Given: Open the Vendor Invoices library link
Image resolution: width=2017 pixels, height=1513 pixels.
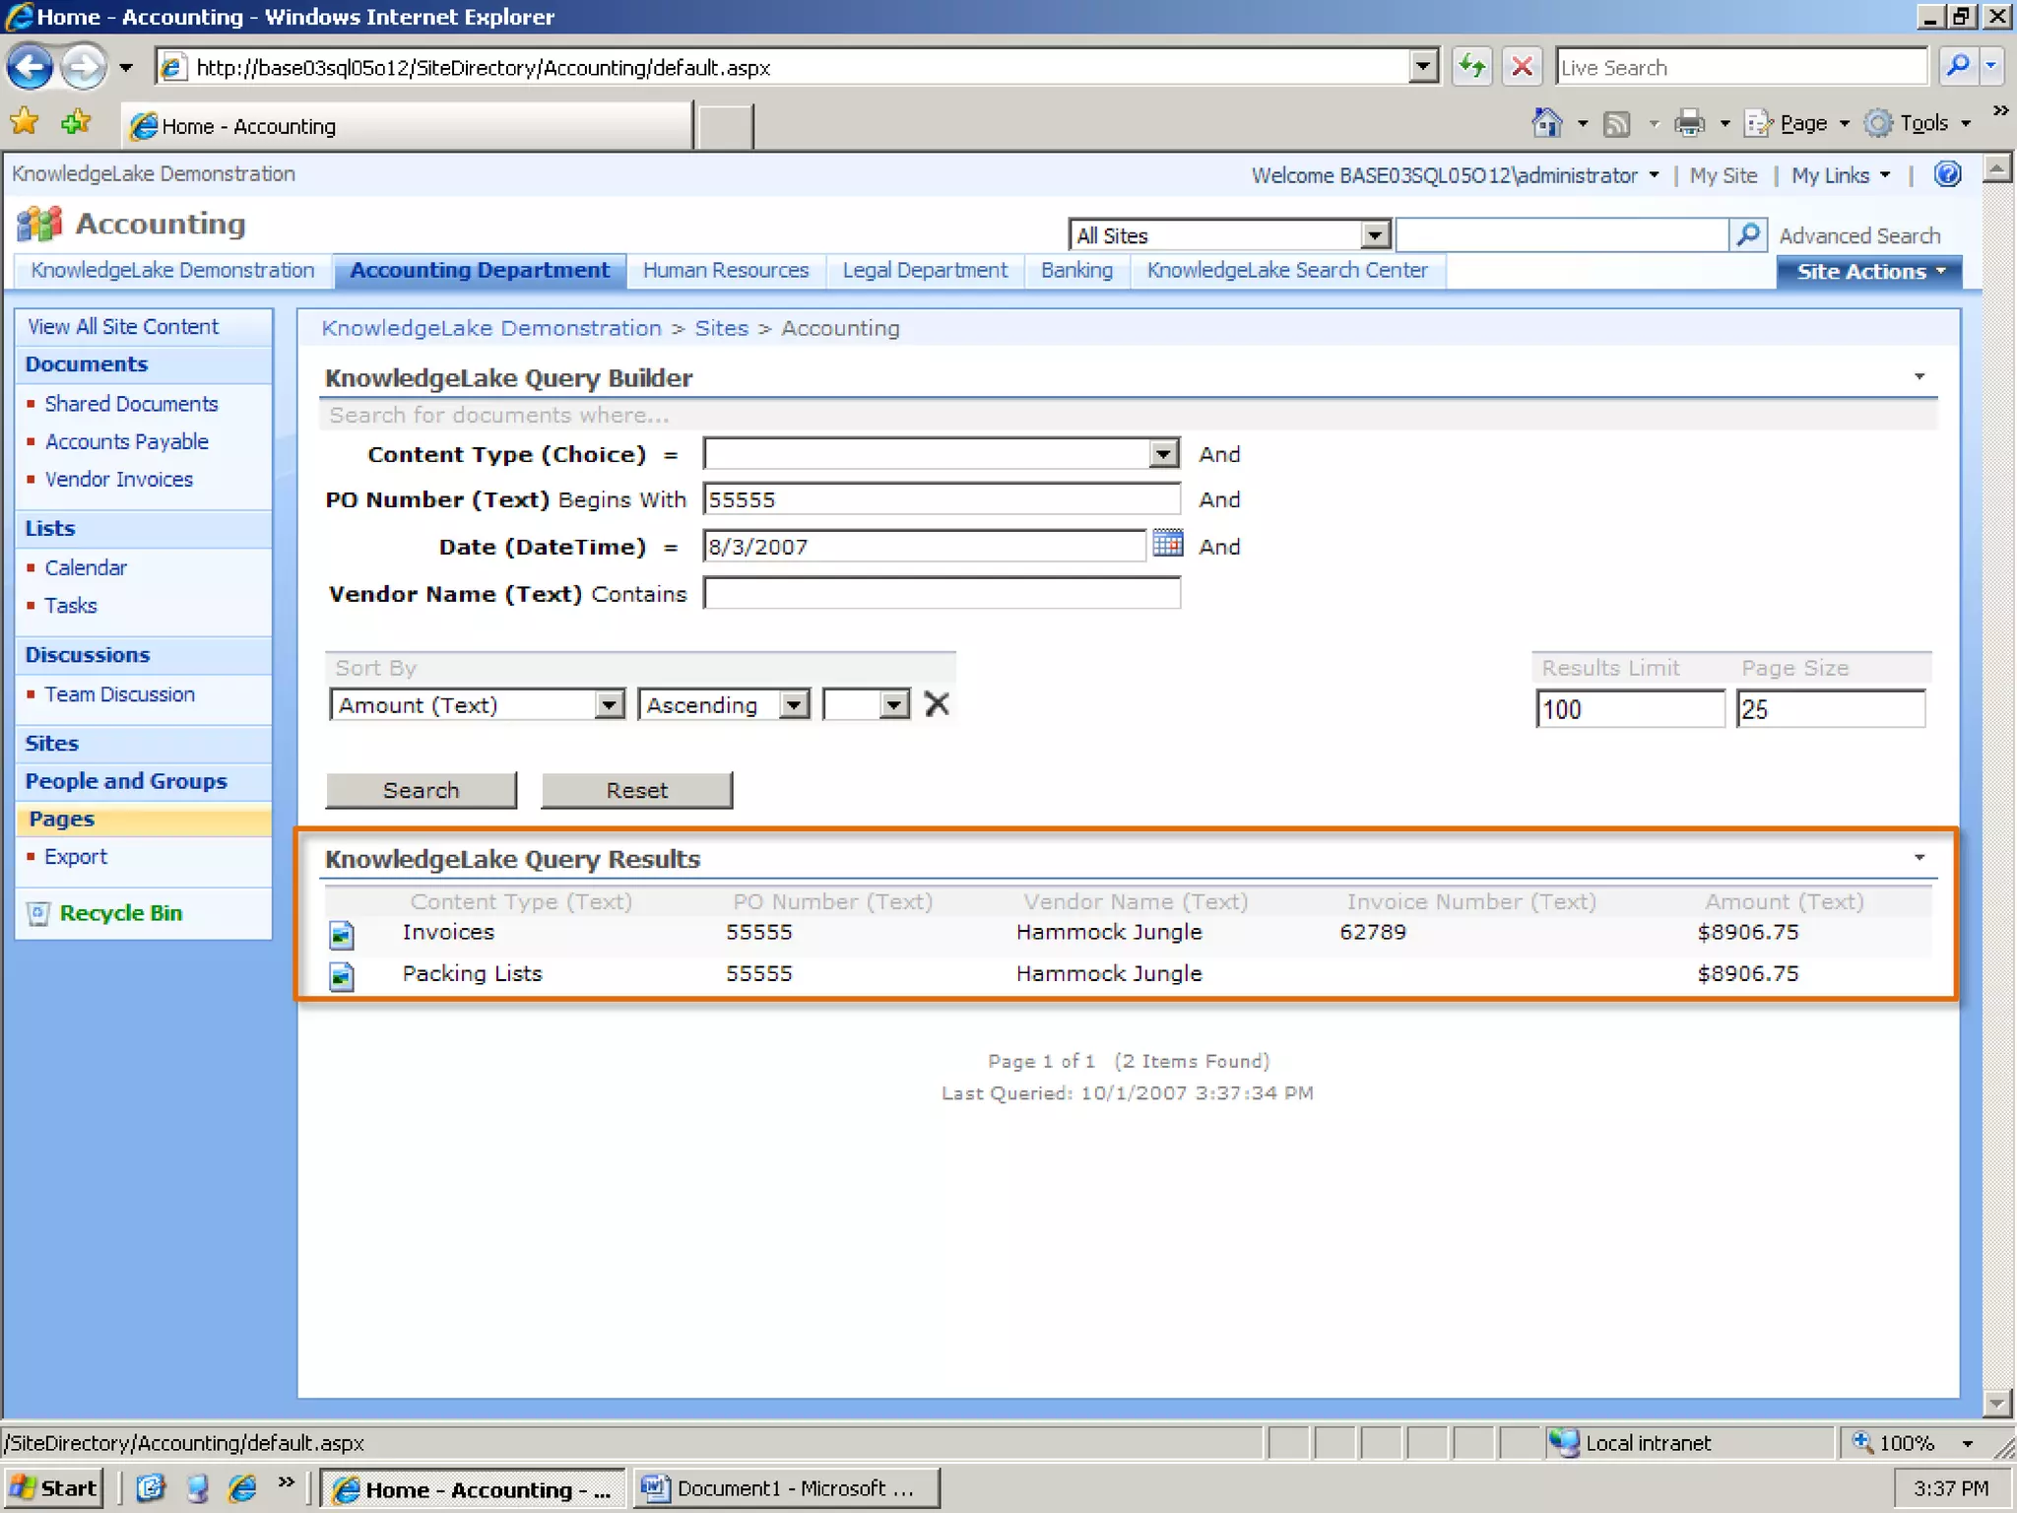Looking at the screenshot, I should click(119, 480).
